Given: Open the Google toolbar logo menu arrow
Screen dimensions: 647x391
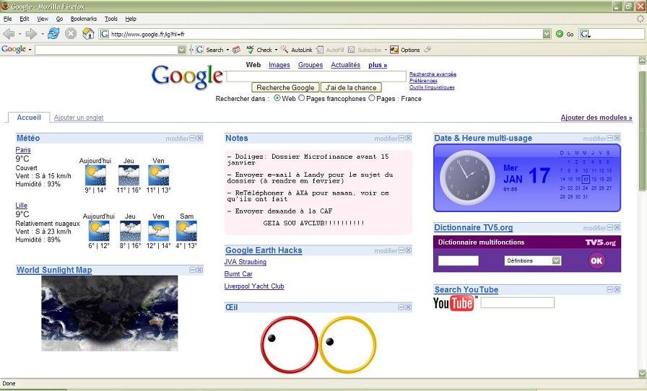Looking at the screenshot, I should click(x=30, y=50).
